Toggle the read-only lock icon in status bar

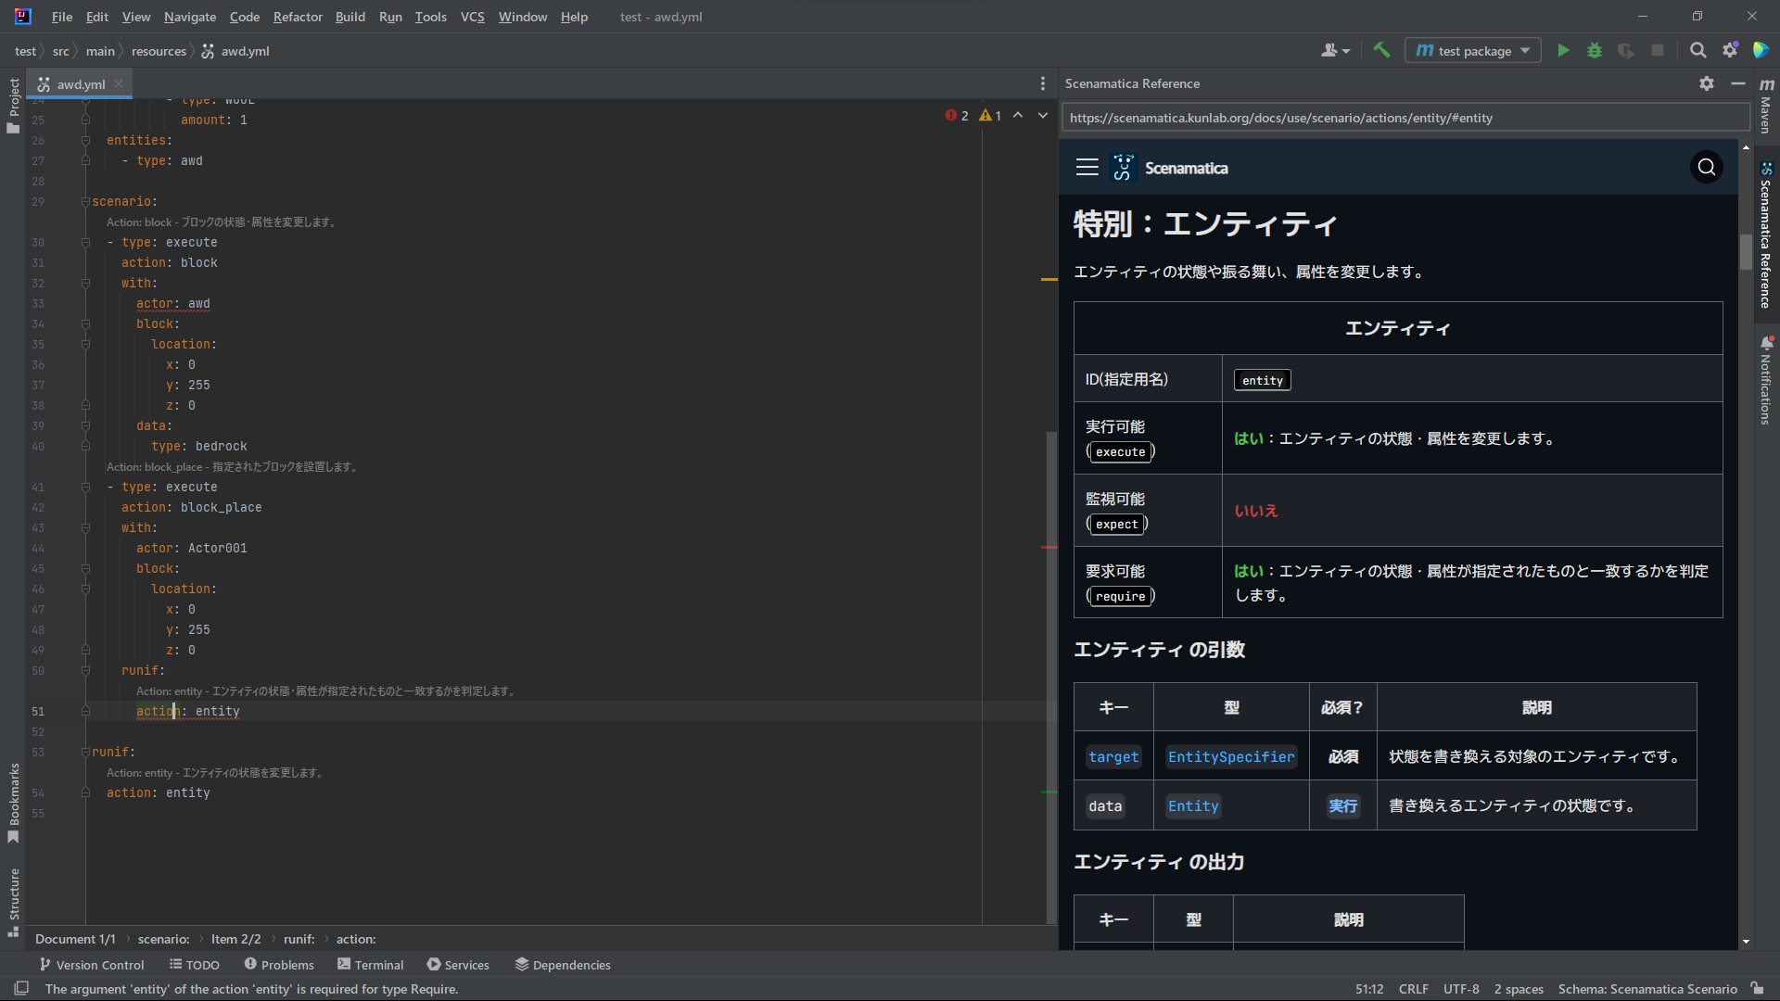(x=1758, y=989)
